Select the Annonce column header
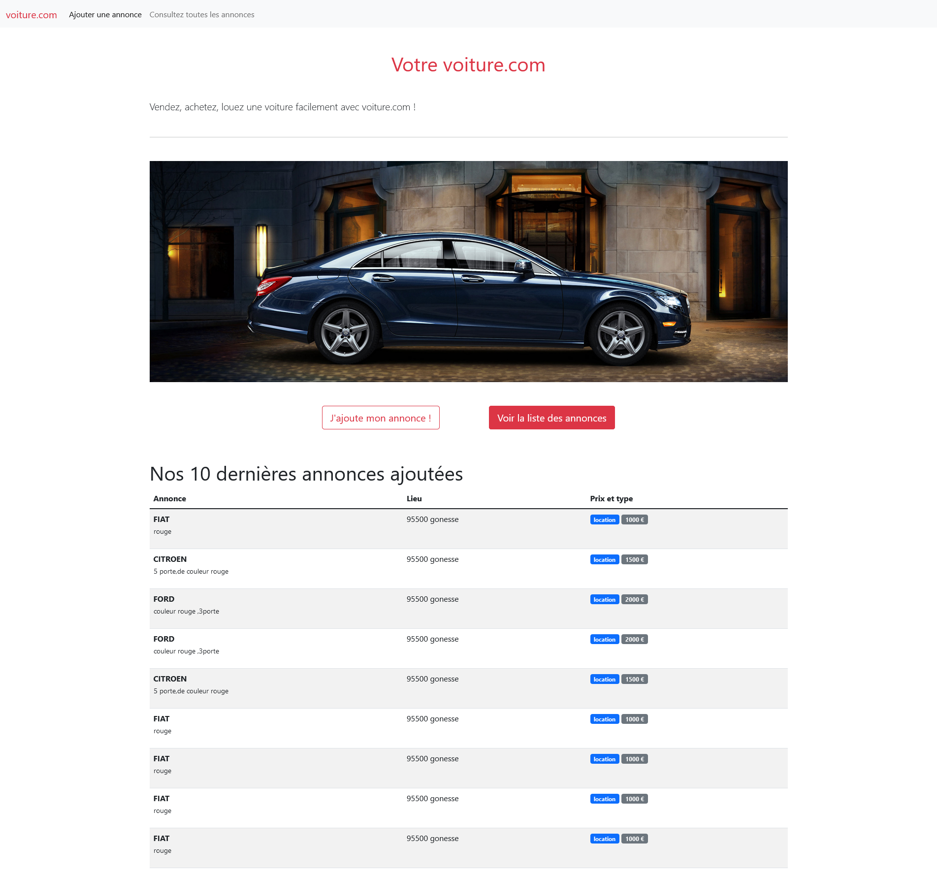937x876 pixels. 170,498
